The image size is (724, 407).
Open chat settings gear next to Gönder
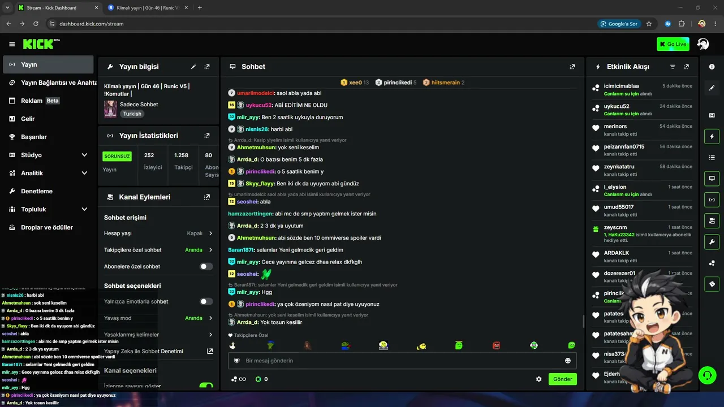pyautogui.click(x=539, y=379)
